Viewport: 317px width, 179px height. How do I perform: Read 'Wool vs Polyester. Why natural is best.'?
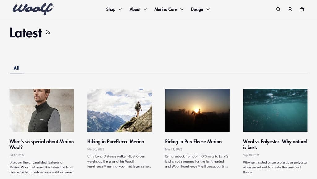[275, 144]
